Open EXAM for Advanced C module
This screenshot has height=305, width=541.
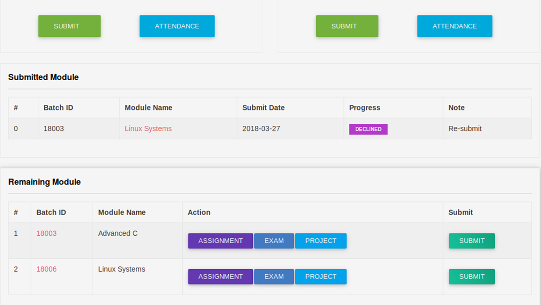274,241
